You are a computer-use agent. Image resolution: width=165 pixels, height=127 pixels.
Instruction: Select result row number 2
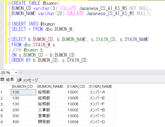(5, 98)
